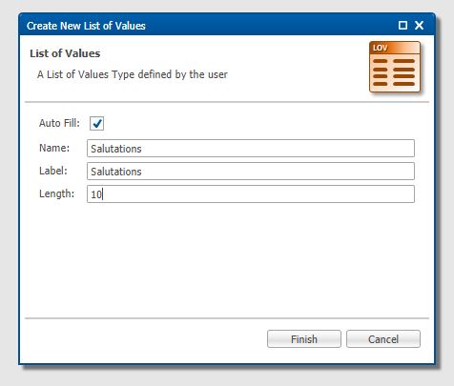Close the dialog with the X icon
This screenshot has height=386, width=454.
pyautogui.click(x=419, y=25)
